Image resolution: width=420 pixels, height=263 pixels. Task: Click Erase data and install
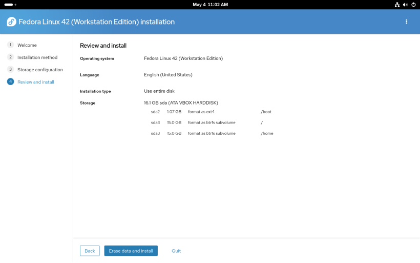coord(131,251)
